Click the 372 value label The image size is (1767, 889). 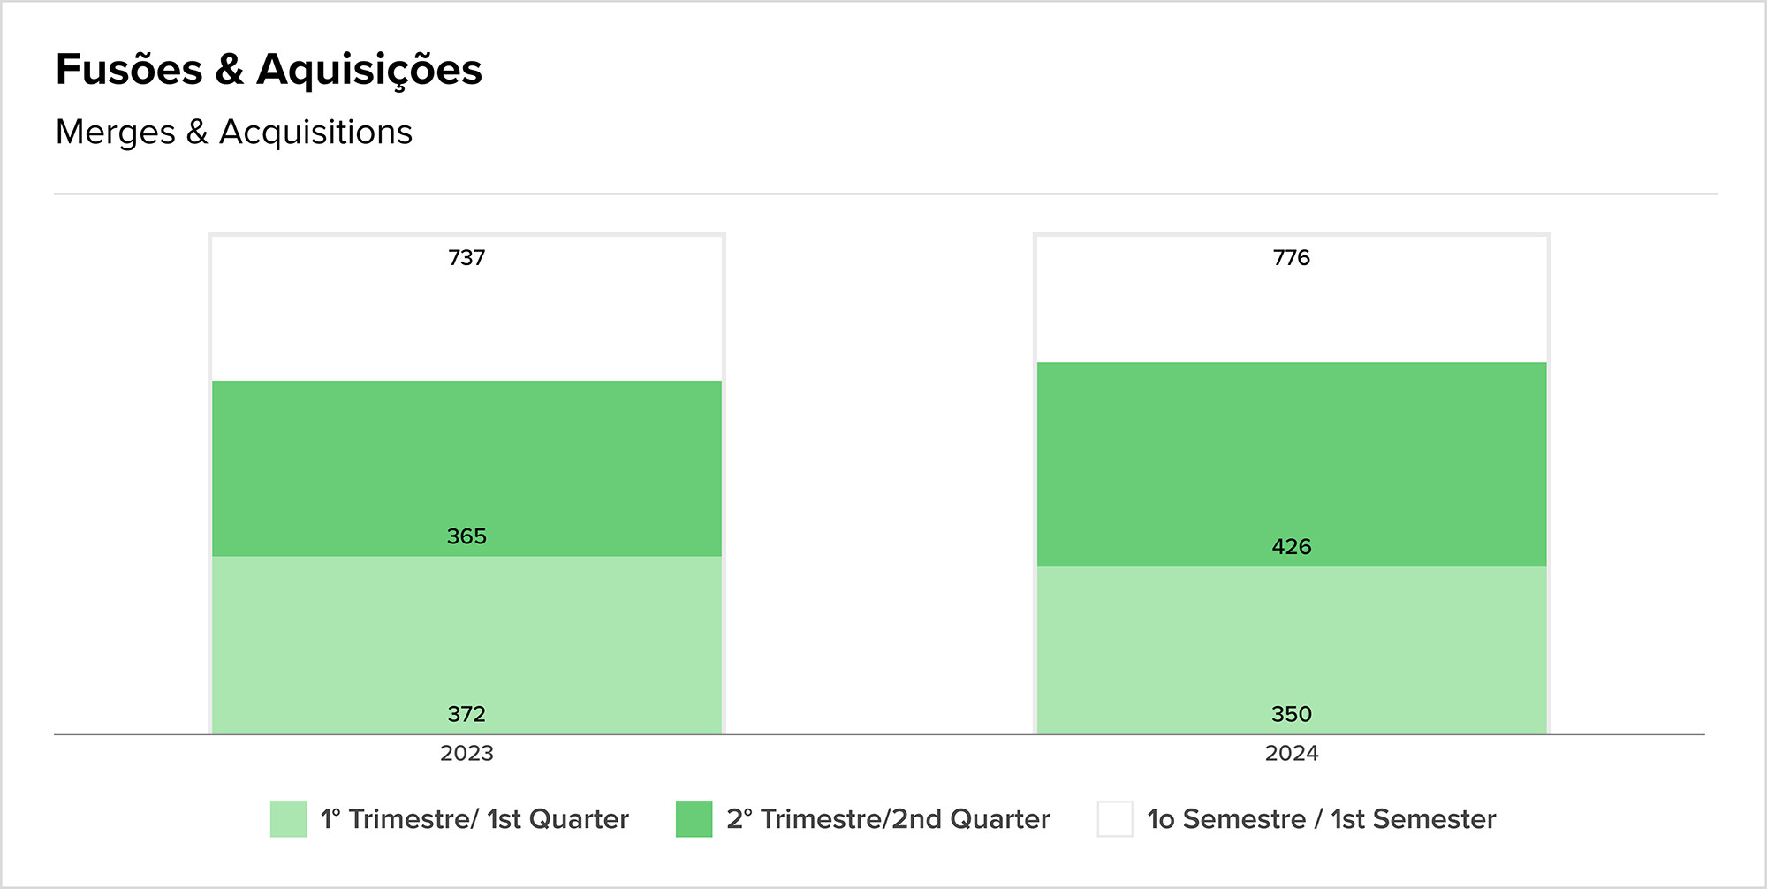(x=466, y=714)
